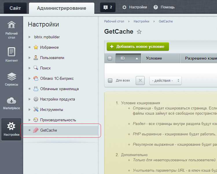Viewport: 217px width, 174px height.
Task: Open the Контент sidebar section
Action: coord(12,55)
